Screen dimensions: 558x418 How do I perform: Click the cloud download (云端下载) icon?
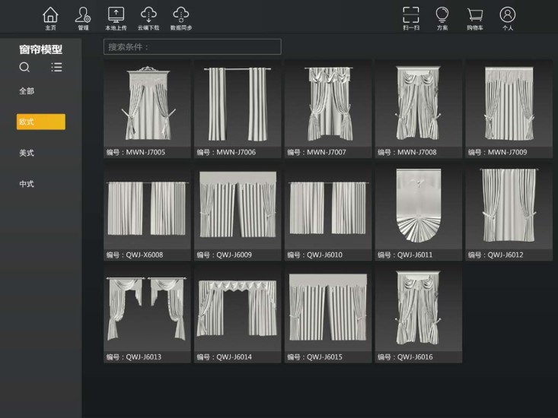148,15
